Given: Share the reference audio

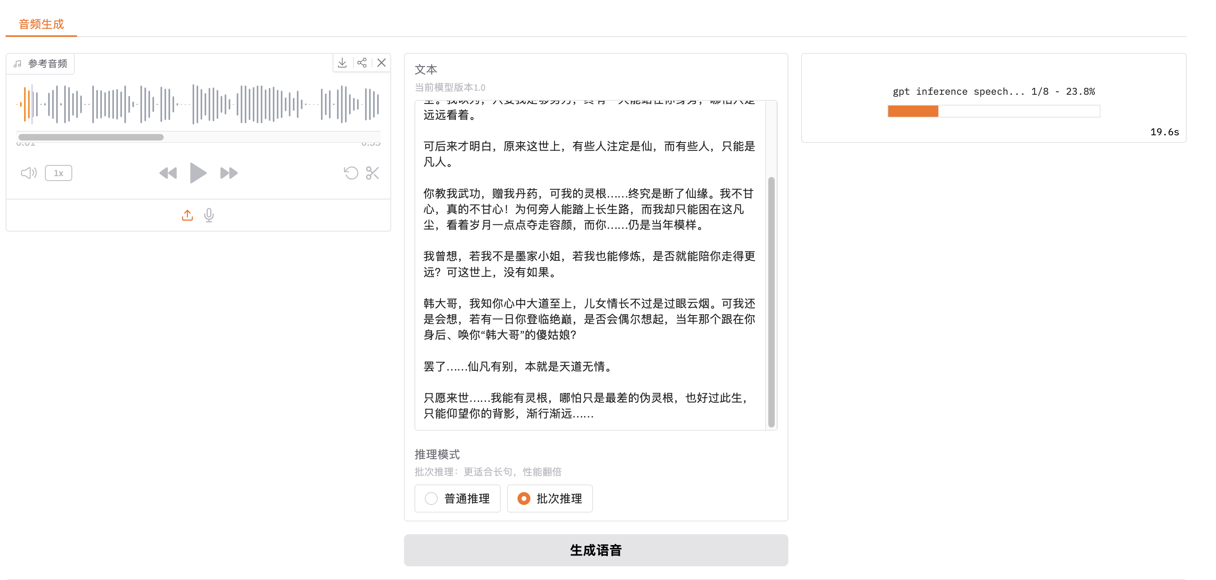Looking at the screenshot, I should coord(362,63).
